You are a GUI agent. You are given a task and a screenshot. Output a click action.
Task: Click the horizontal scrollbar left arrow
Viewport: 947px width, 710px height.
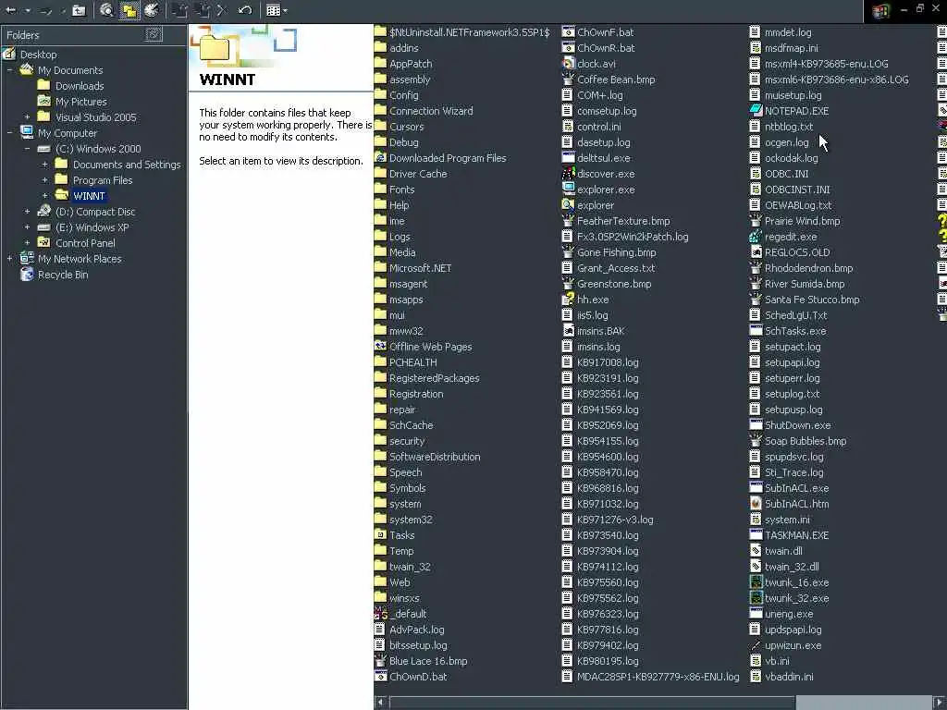pyautogui.click(x=380, y=703)
